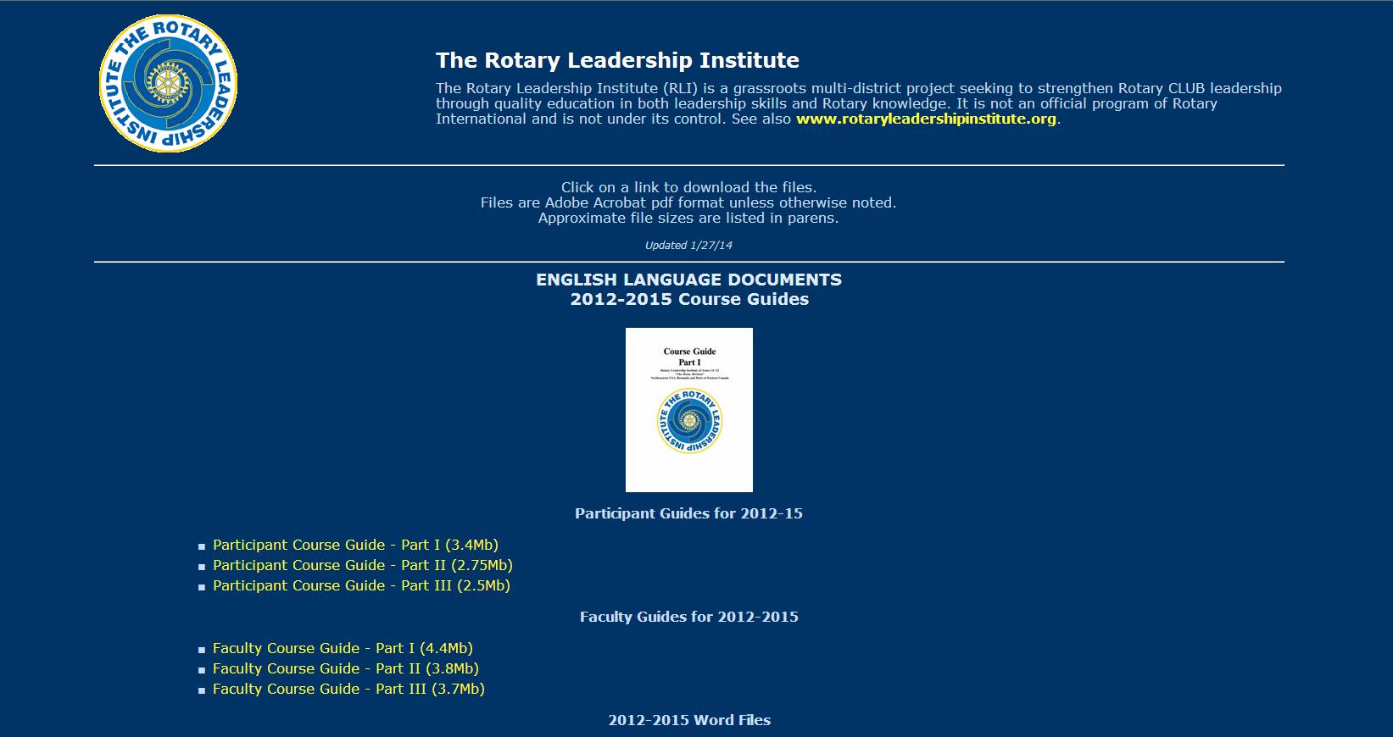The width and height of the screenshot is (1393, 737).
Task: Click the 'ENGLISH LANGUAGE DOCUMENTS' heading
Action: click(x=689, y=280)
